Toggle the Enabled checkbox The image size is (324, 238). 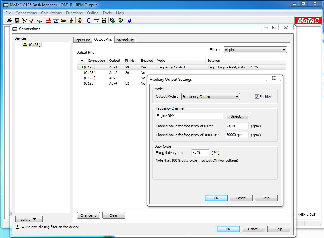tap(257, 96)
